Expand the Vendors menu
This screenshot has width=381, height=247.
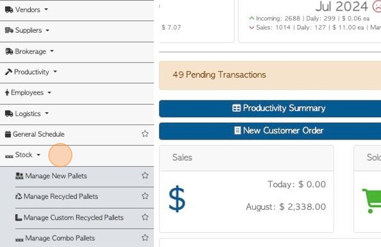pyautogui.click(x=27, y=9)
